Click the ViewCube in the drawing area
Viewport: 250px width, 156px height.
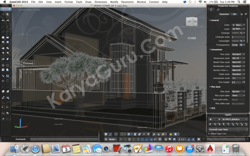coord(192,21)
